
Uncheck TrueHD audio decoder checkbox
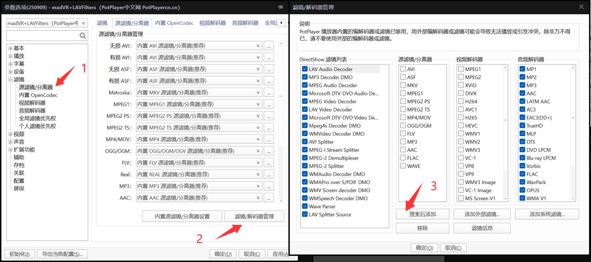522,125
